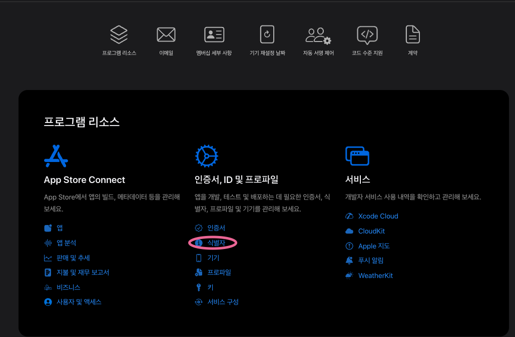
Task: Open the 푸시 알림 link
Action: coord(371,260)
